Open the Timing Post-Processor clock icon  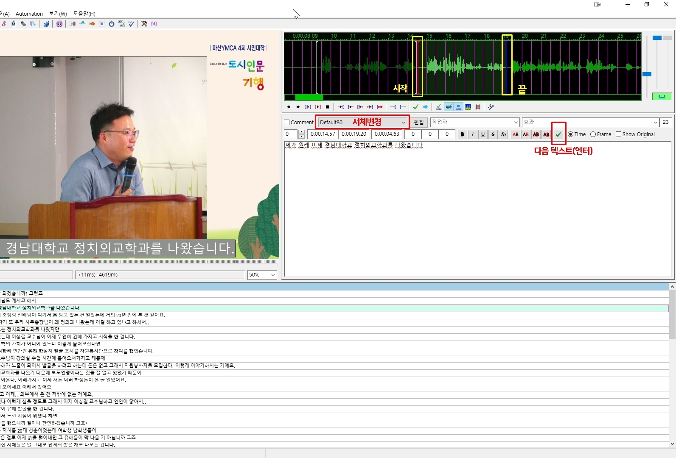(x=112, y=24)
